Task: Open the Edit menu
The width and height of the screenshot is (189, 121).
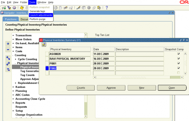Action: tap(9, 2)
